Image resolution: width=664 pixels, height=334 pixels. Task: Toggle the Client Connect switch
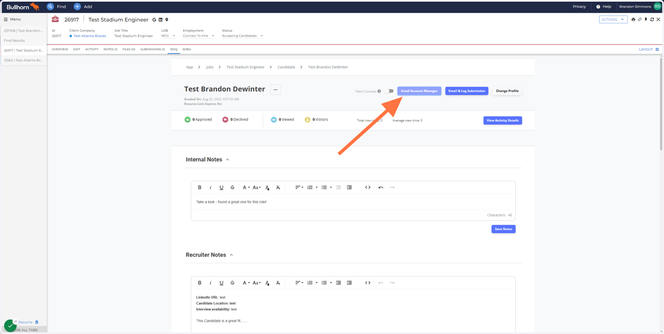pyautogui.click(x=389, y=91)
